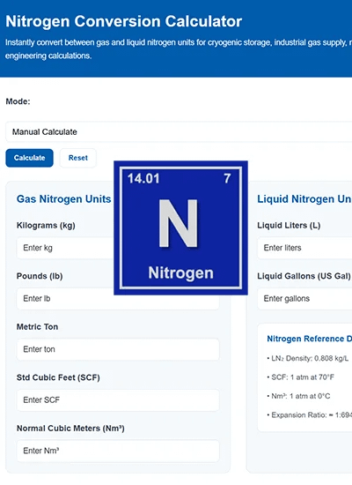This screenshot has width=352, height=485.
Task: Click the Mode: label
Action: pos(18,101)
